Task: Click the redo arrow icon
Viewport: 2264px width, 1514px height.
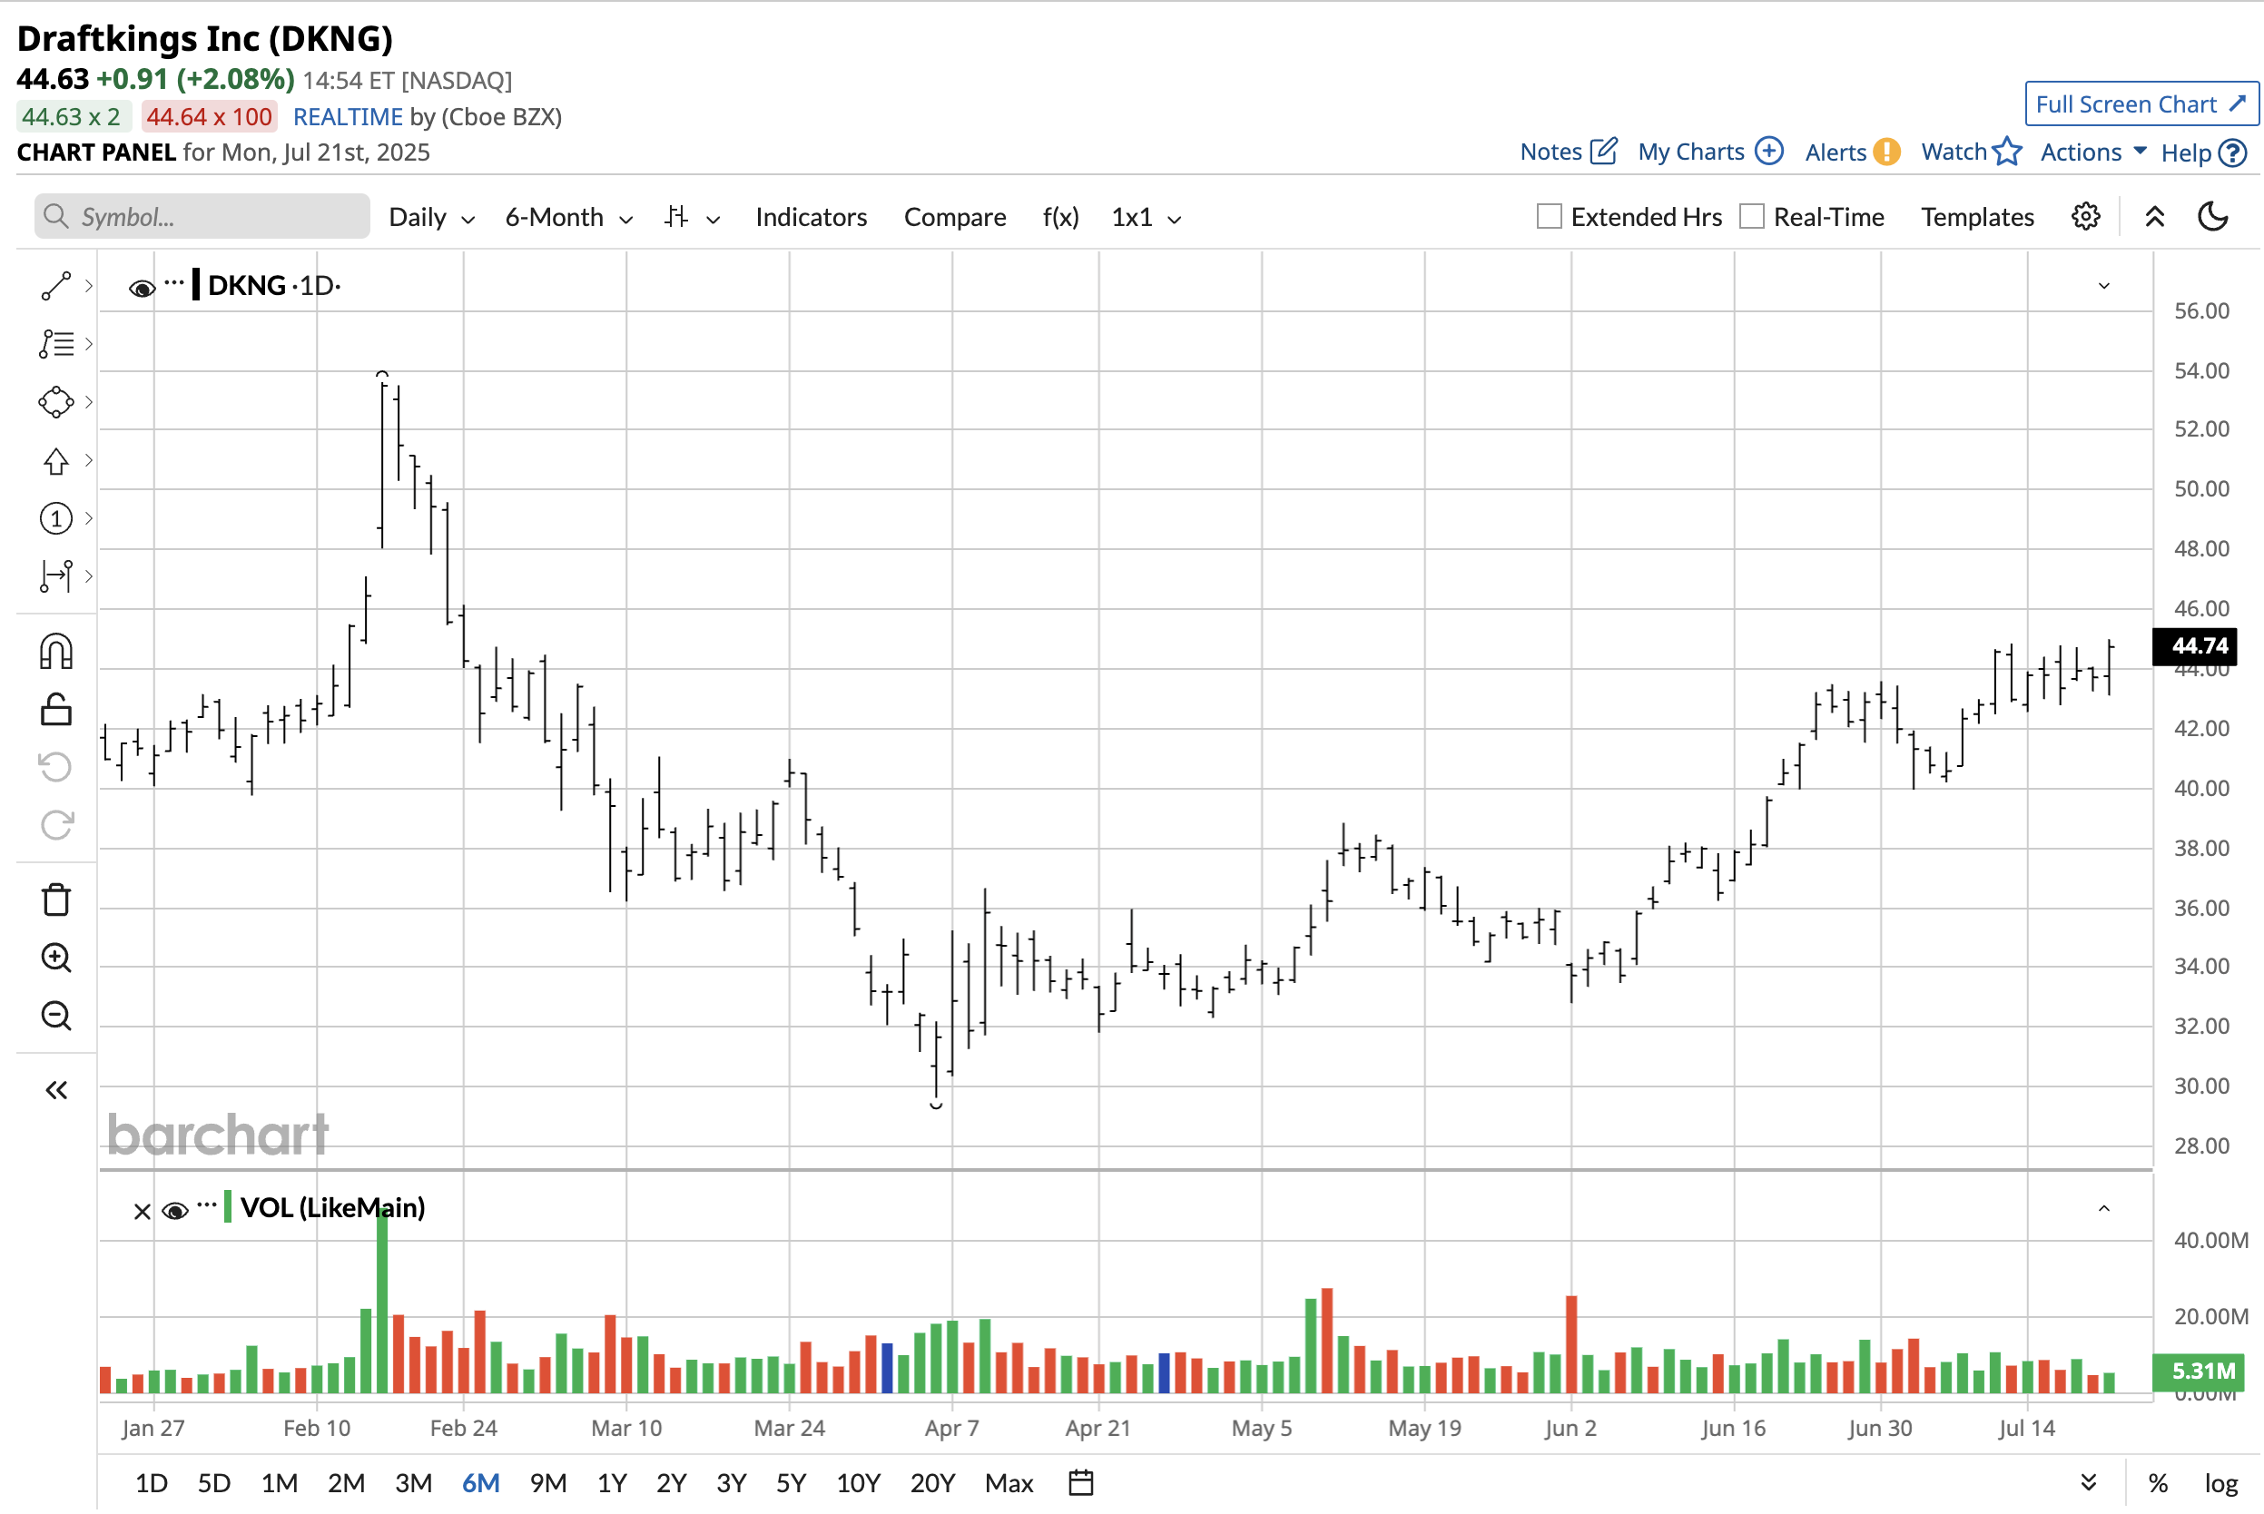Action: [x=56, y=826]
